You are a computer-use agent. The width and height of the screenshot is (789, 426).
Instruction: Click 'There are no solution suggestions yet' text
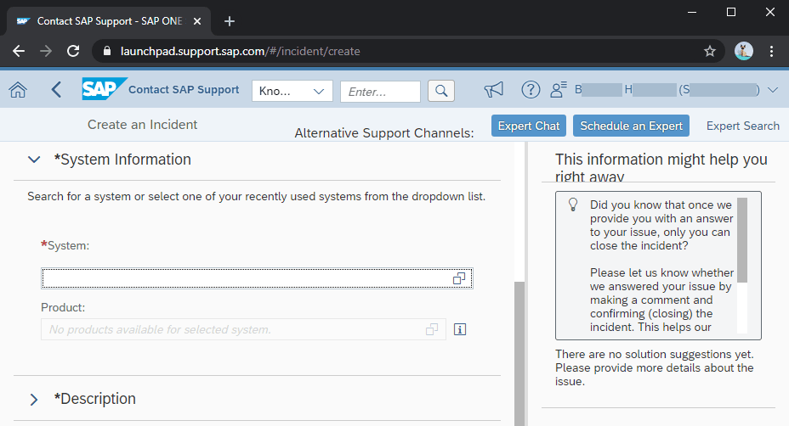654,354
